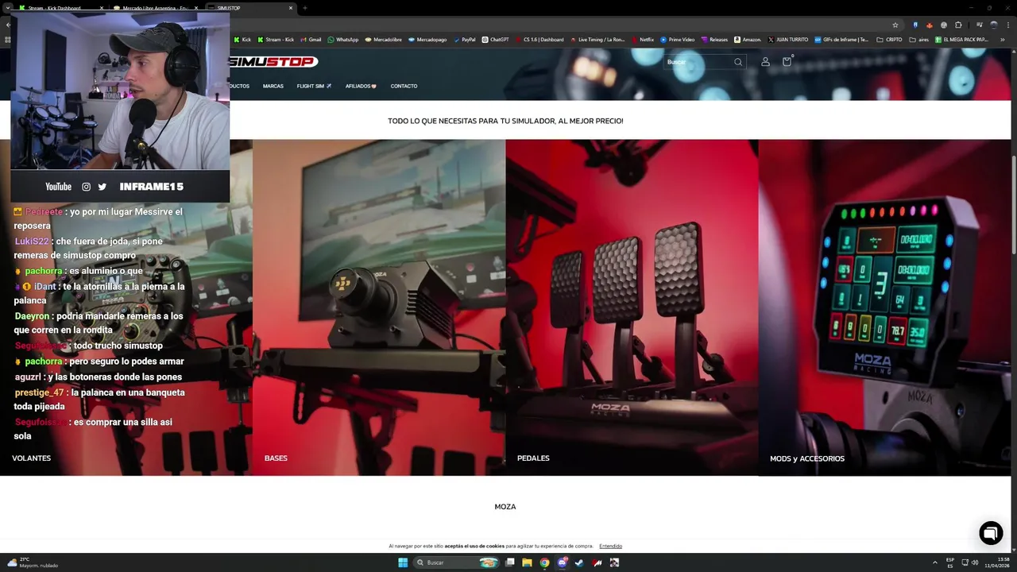Open the Prime Video bookmark
Screen dimensions: 1017x572
[678, 39]
